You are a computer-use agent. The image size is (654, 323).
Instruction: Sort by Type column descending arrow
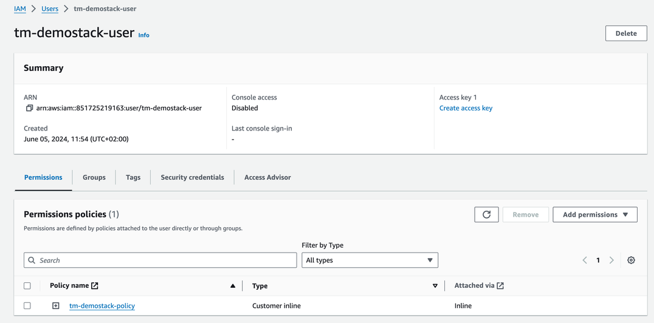click(x=435, y=286)
